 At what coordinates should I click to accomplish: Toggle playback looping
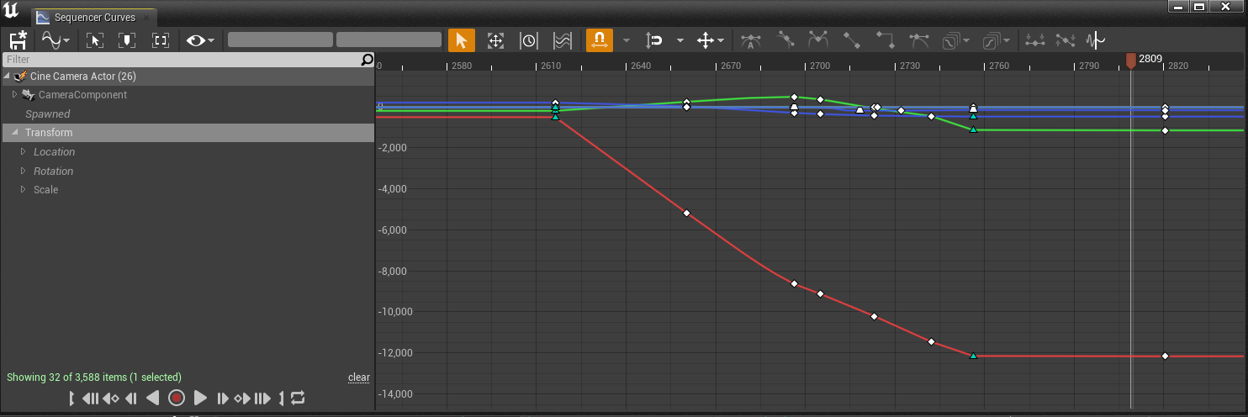tap(298, 398)
